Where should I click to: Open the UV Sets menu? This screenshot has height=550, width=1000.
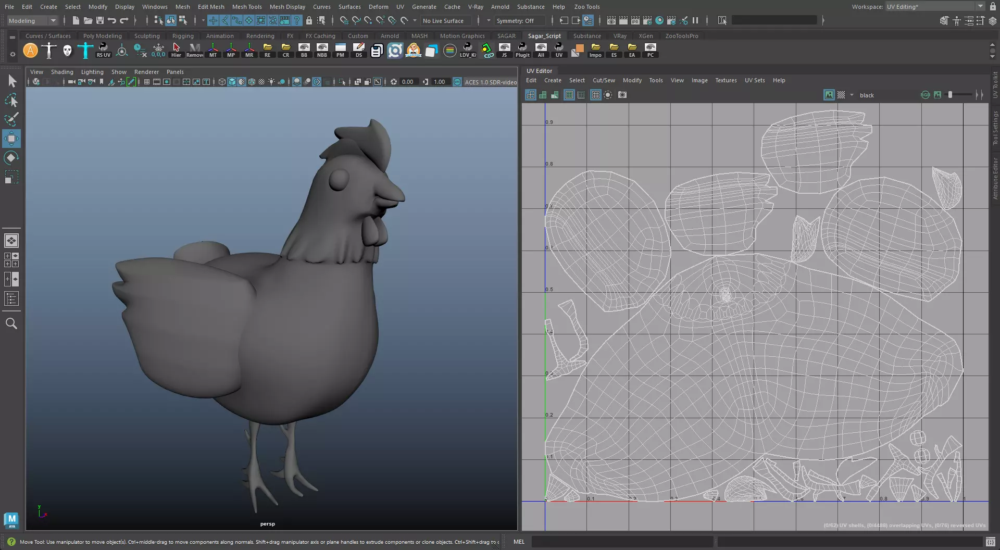pos(754,80)
